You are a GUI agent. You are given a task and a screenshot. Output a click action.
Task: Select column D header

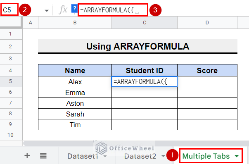(x=207, y=23)
